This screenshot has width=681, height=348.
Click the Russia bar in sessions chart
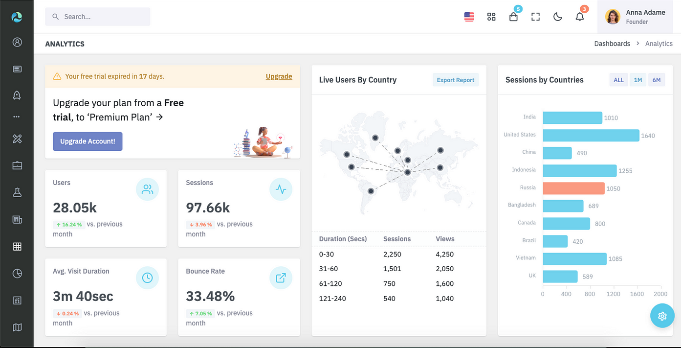click(573, 188)
